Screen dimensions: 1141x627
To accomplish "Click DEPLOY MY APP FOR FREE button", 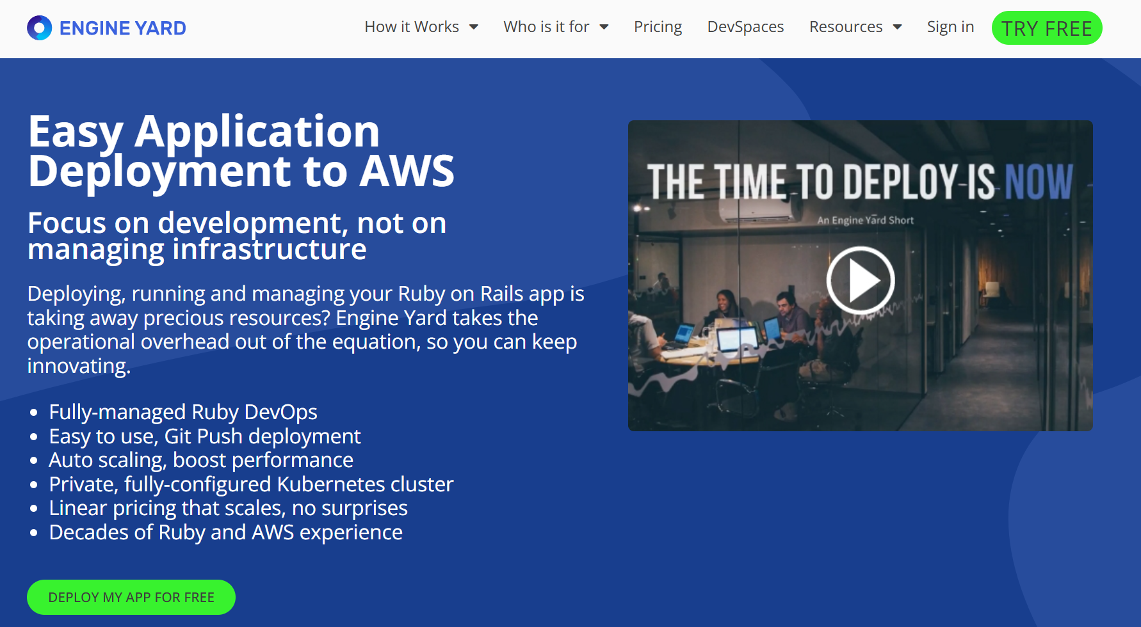I will (131, 597).
